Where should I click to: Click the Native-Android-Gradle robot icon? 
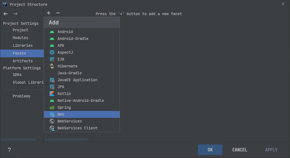52,100
